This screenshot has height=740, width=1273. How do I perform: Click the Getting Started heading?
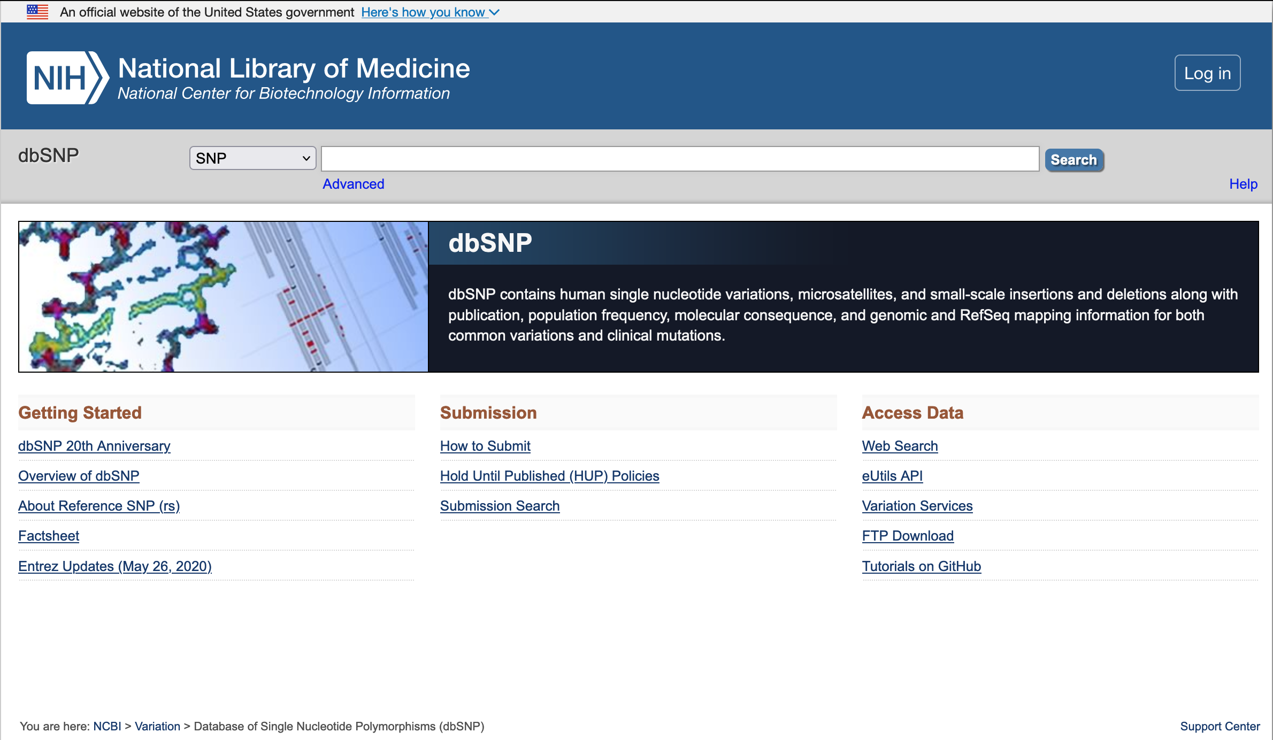pyautogui.click(x=80, y=413)
